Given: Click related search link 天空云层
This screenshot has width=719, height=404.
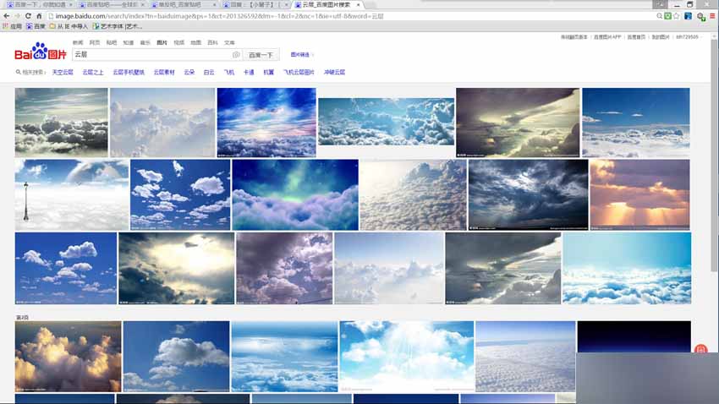Looking at the screenshot, I should 63,73.
